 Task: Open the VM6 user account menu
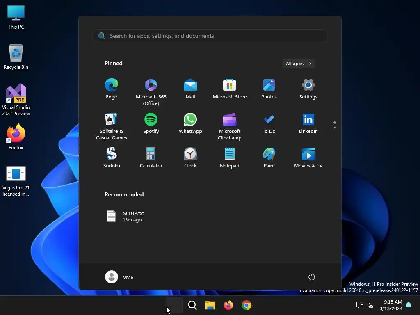coord(119,277)
